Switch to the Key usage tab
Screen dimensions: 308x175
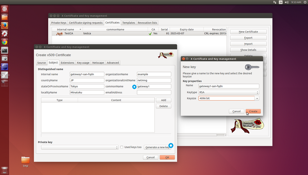point(83,63)
